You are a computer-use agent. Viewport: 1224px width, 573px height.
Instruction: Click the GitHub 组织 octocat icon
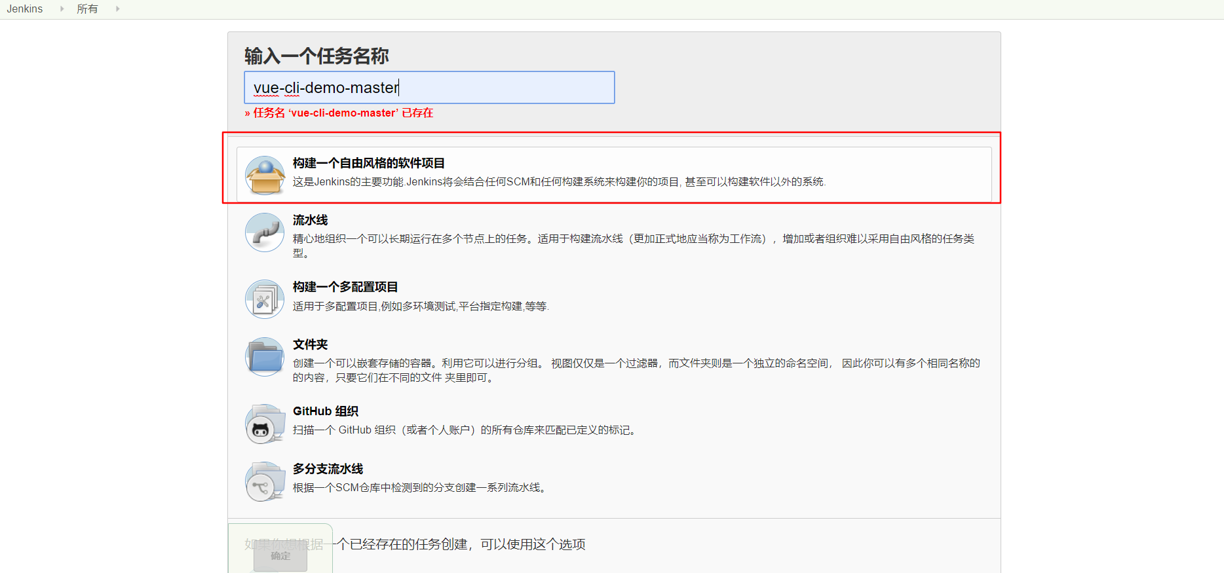(x=265, y=424)
